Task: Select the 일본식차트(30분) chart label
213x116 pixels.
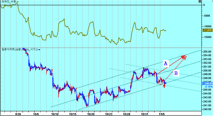Action: pyautogui.click(x=11, y=50)
